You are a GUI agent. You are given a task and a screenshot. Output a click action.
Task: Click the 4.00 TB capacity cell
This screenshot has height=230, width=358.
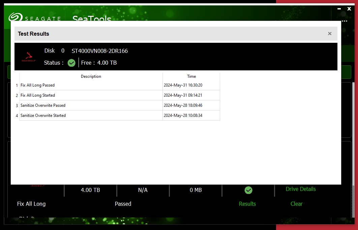[x=90, y=190]
